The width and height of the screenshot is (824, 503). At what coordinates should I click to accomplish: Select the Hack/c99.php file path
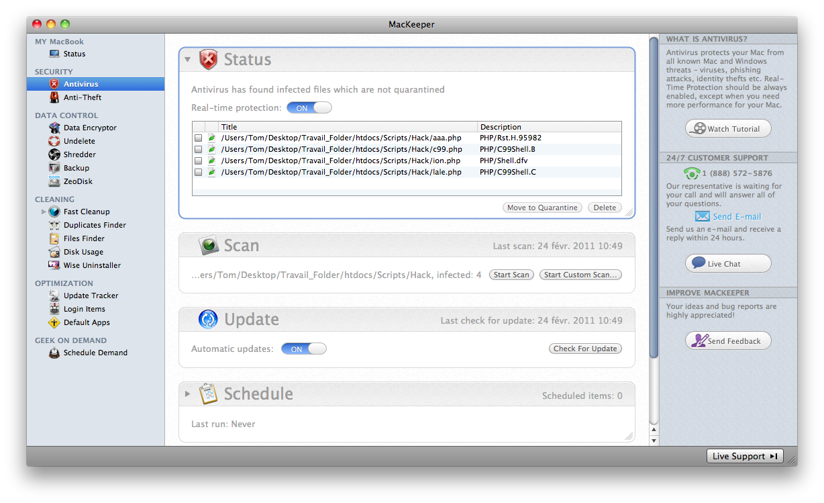(x=342, y=149)
